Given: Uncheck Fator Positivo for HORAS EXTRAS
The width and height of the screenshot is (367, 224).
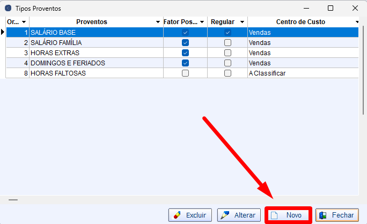Looking at the screenshot, I should pyautogui.click(x=185, y=53).
